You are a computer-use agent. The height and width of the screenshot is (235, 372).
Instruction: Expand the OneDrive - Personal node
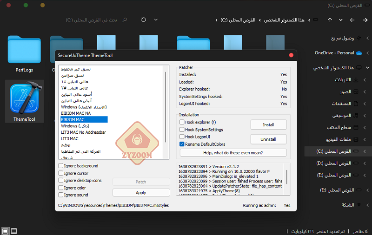click(x=367, y=53)
